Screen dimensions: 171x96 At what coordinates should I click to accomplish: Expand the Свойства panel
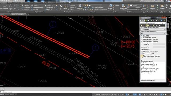coord(130,12)
